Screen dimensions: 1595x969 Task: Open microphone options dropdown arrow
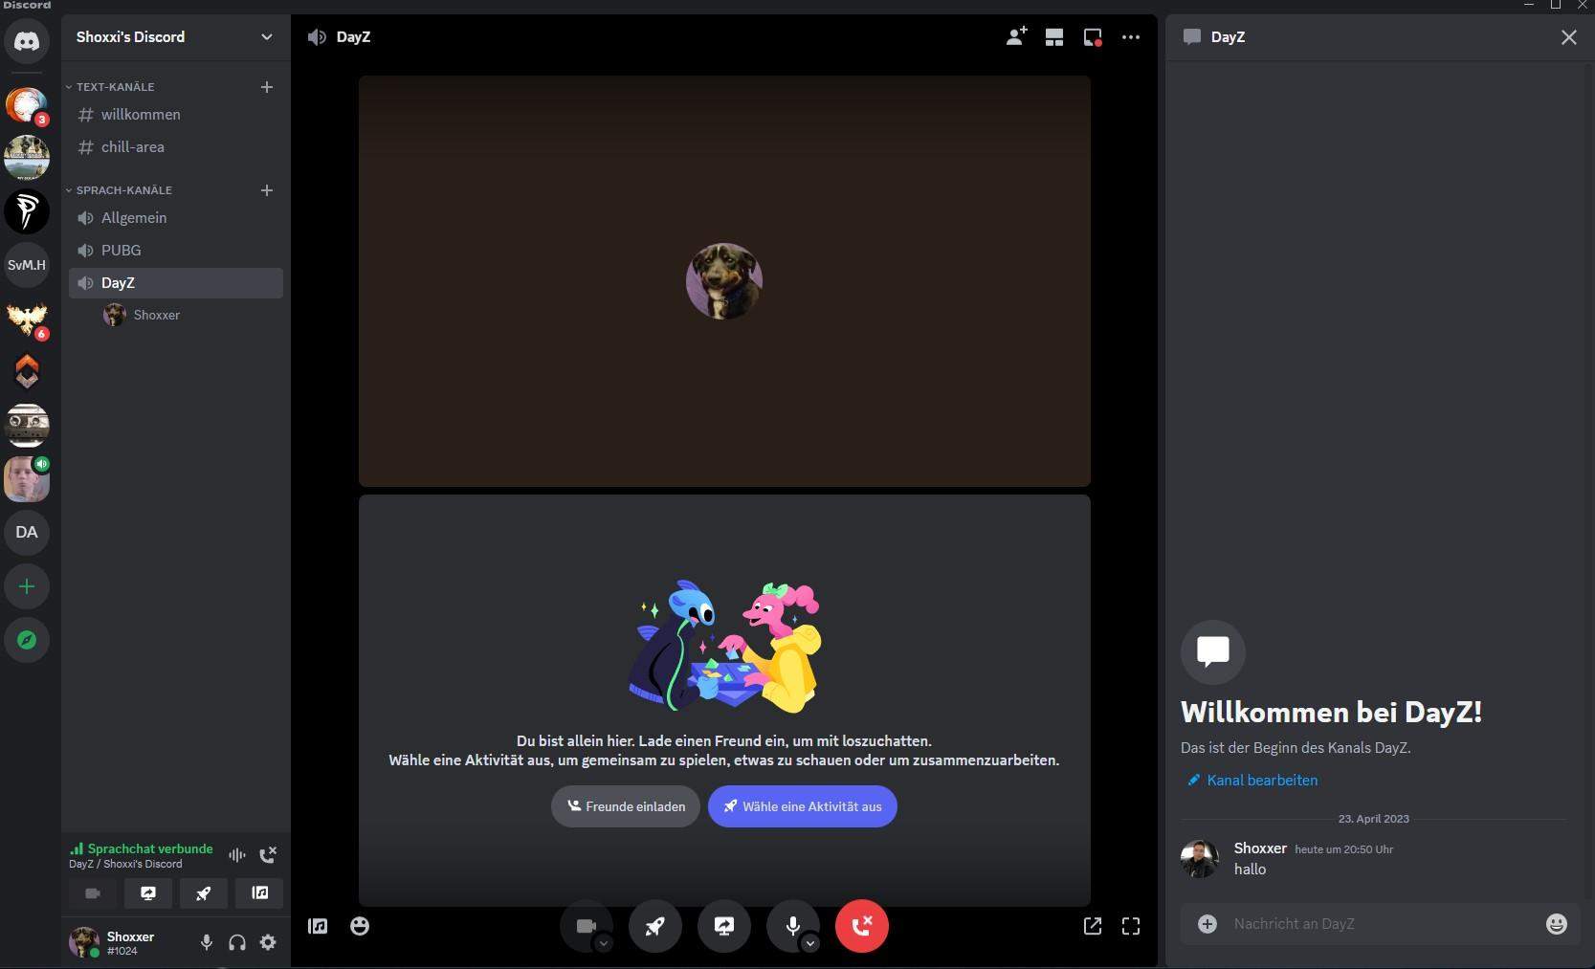(x=810, y=943)
